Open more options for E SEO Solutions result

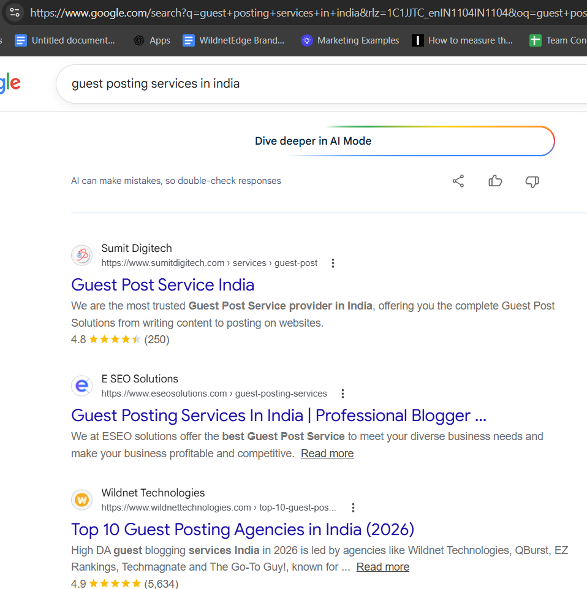point(343,393)
